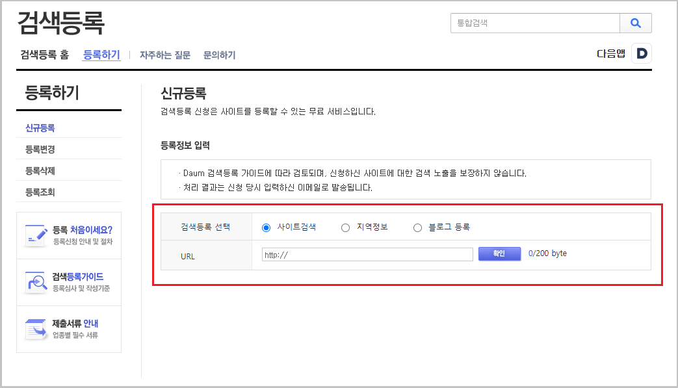Open the 자주하는 질문 menu item
Viewport: 678px width, 388px height.
165,55
